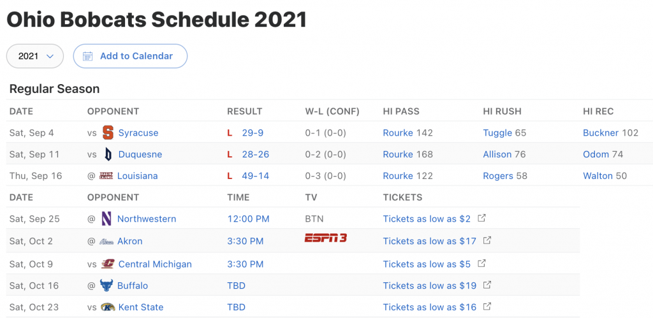653x318 pixels.
Task: Open external link icon for Akron tickets
Action: (487, 241)
